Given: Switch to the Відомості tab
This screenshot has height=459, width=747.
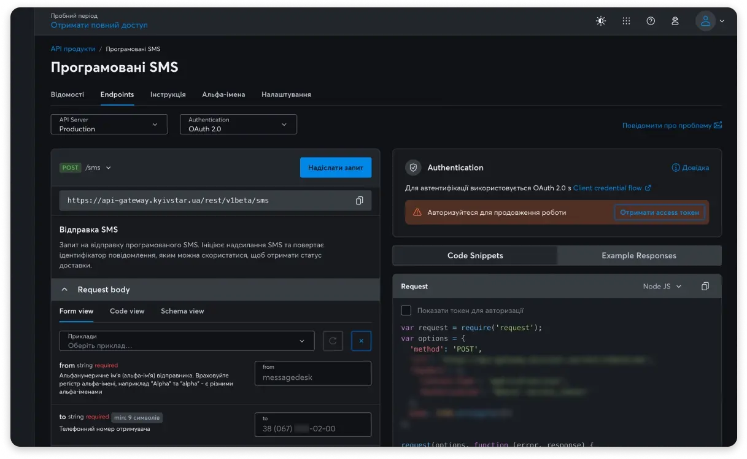Looking at the screenshot, I should [68, 94].
